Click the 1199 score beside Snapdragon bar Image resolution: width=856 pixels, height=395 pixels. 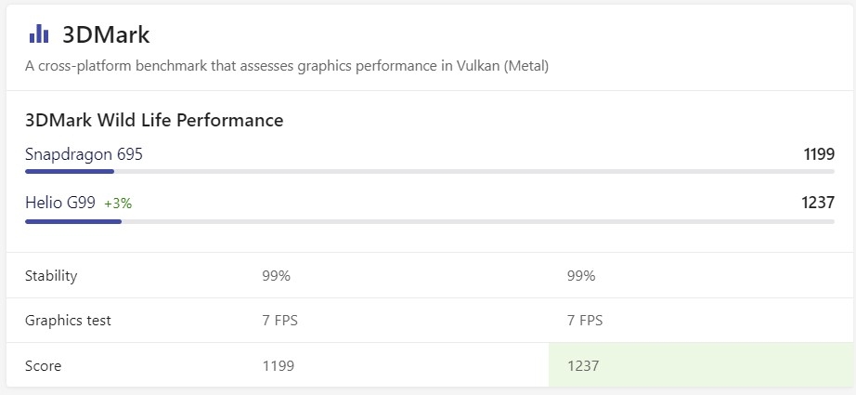pos(818,154)
